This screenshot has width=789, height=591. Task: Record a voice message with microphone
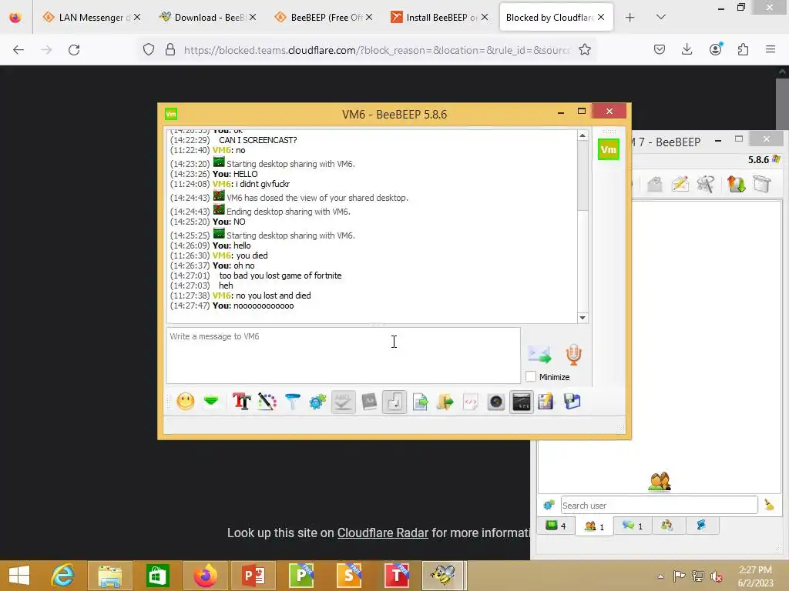(x=573, y=354)
